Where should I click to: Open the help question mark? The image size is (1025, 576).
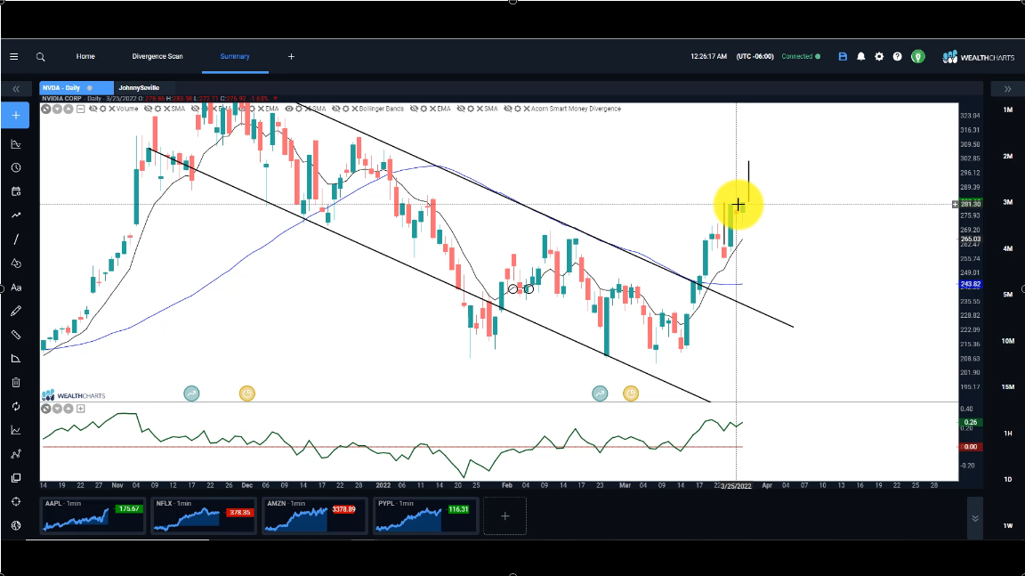click(x=898, y=57)
